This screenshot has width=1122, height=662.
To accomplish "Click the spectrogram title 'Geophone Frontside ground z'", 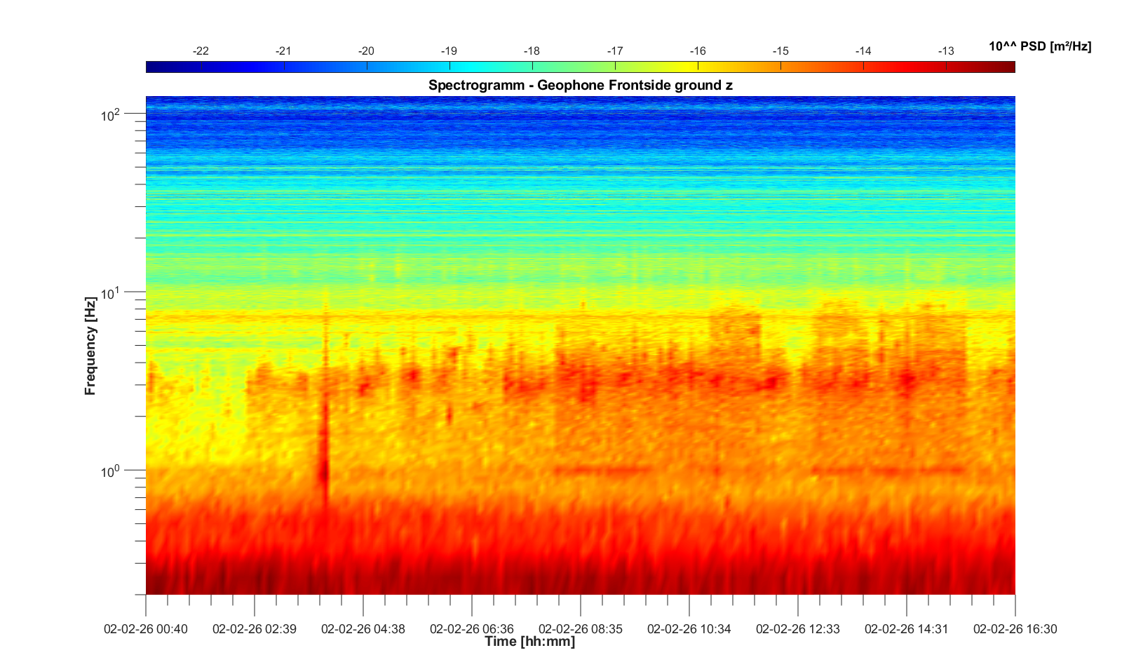I will (580, 86).
